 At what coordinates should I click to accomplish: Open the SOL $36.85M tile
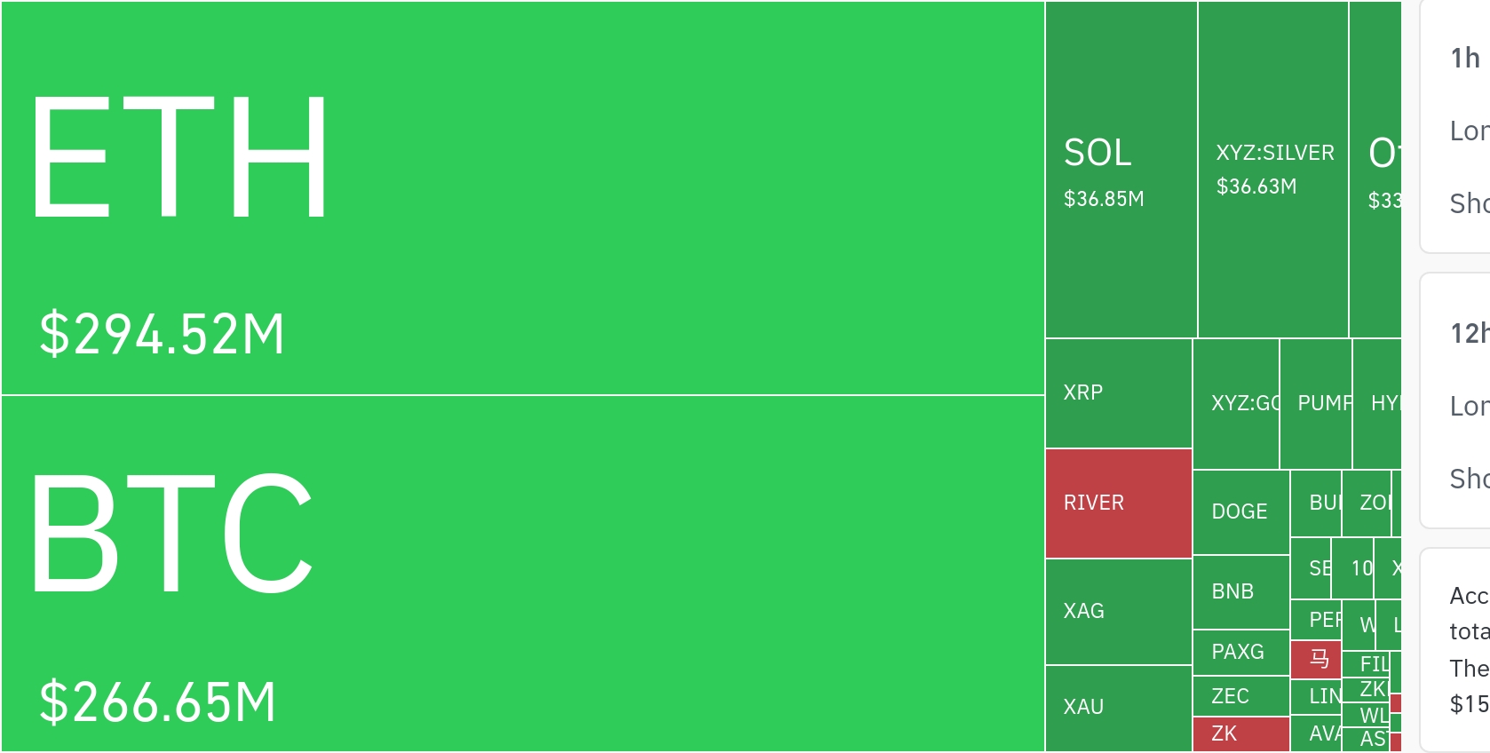point(1121,169)
